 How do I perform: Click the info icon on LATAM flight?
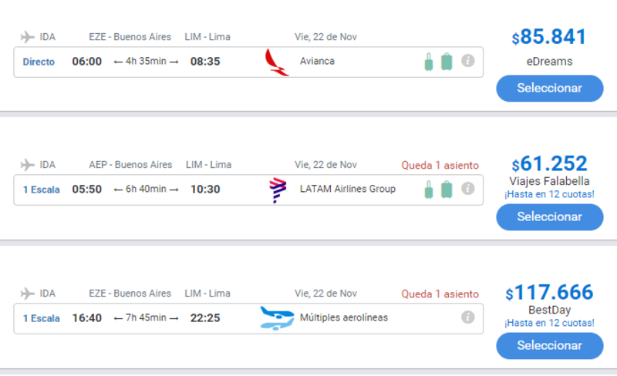(x=467, y=189)
